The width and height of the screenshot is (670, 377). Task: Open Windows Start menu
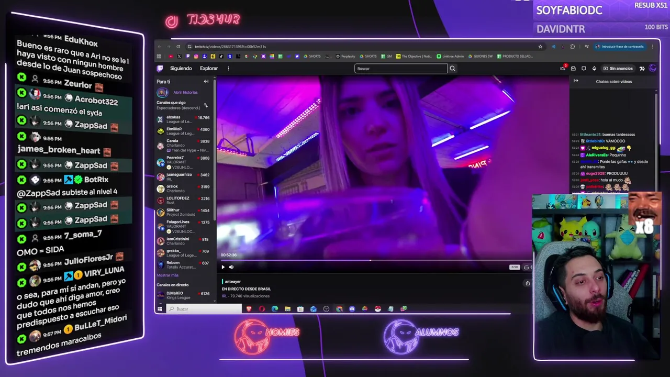[x=160, y=309]
